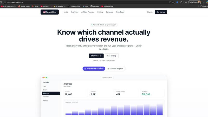
Task: Click the See pricing button
Action: click(112, 56)
